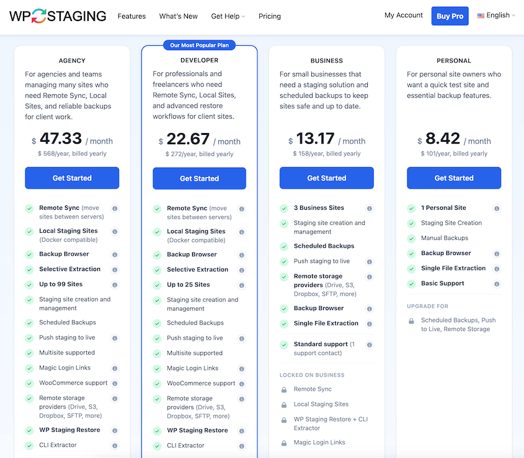Click Get Started for Agency plan

(72, 178)
